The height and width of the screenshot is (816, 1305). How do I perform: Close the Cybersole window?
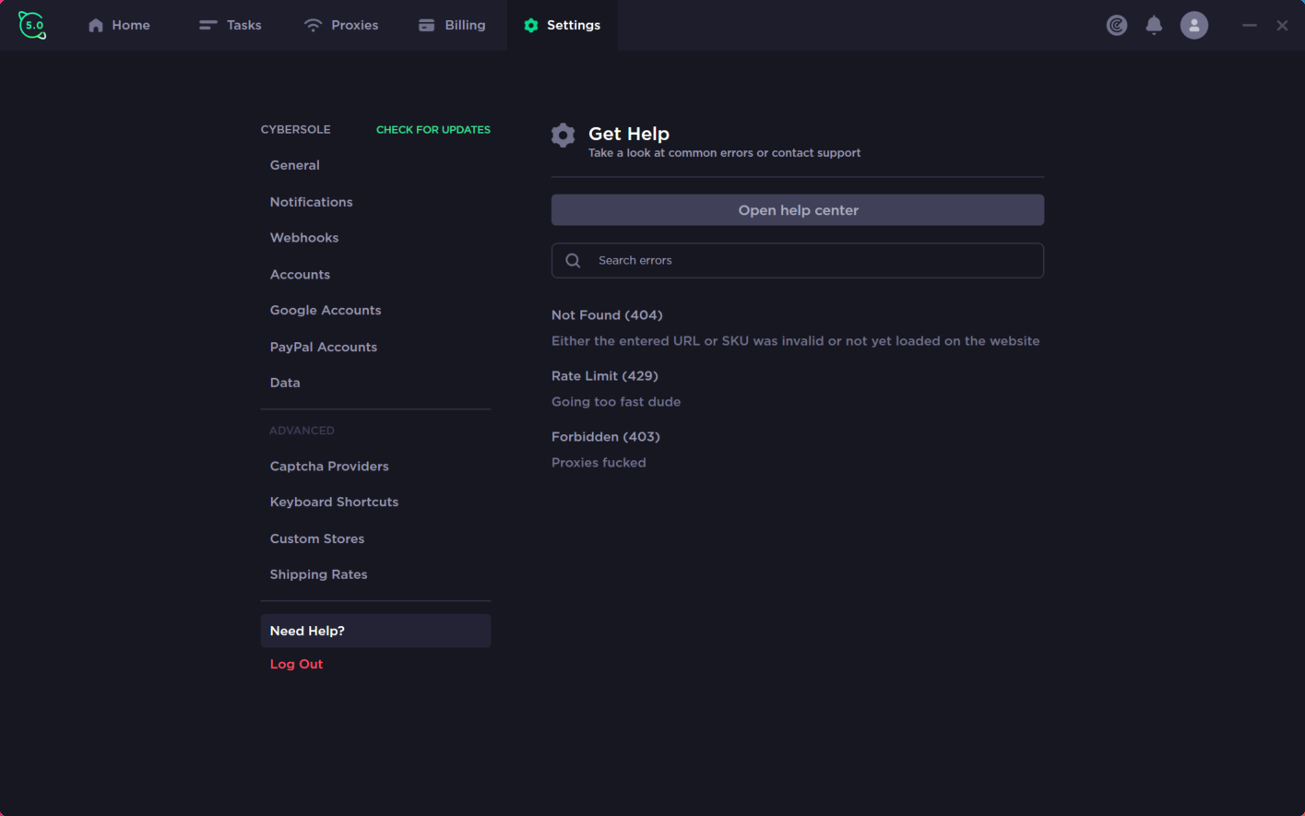(x=1282, y=25)
